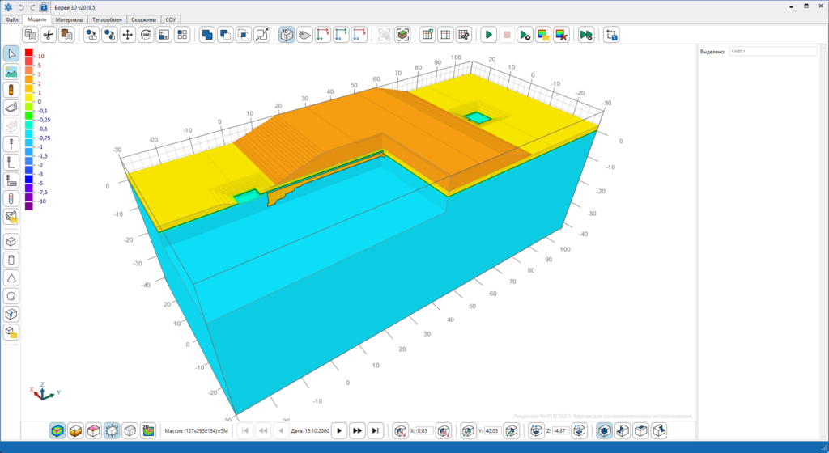The image size is (829, 453).
Task: Select the cone shape tool in sidebar
Action: click(11, 278)
